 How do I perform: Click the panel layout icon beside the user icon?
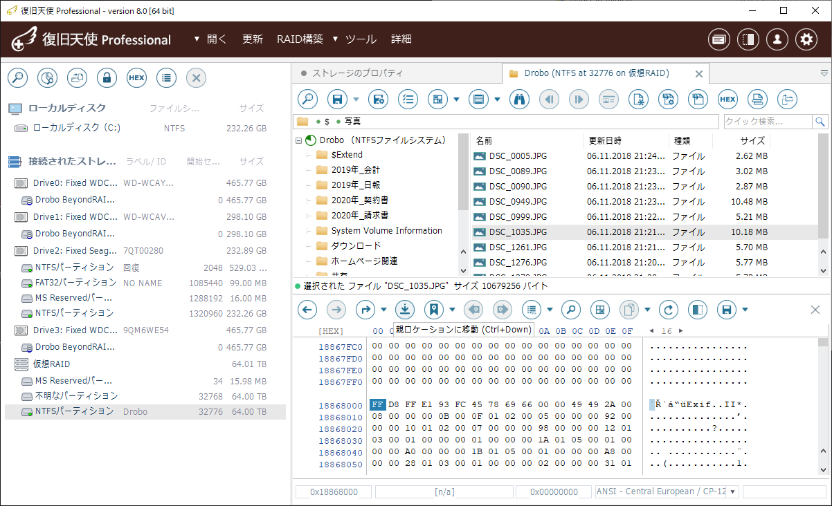coord(748,39)
